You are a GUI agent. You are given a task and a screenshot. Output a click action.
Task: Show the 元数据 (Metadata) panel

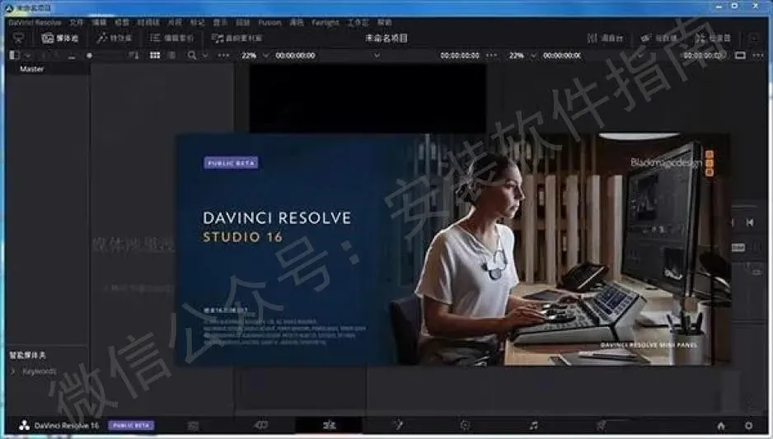659,38
